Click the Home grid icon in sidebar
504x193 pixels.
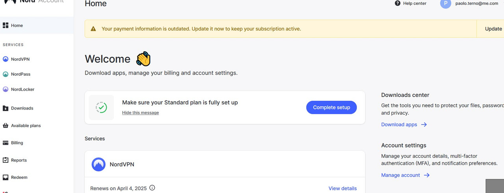click(x=6, y=25)
